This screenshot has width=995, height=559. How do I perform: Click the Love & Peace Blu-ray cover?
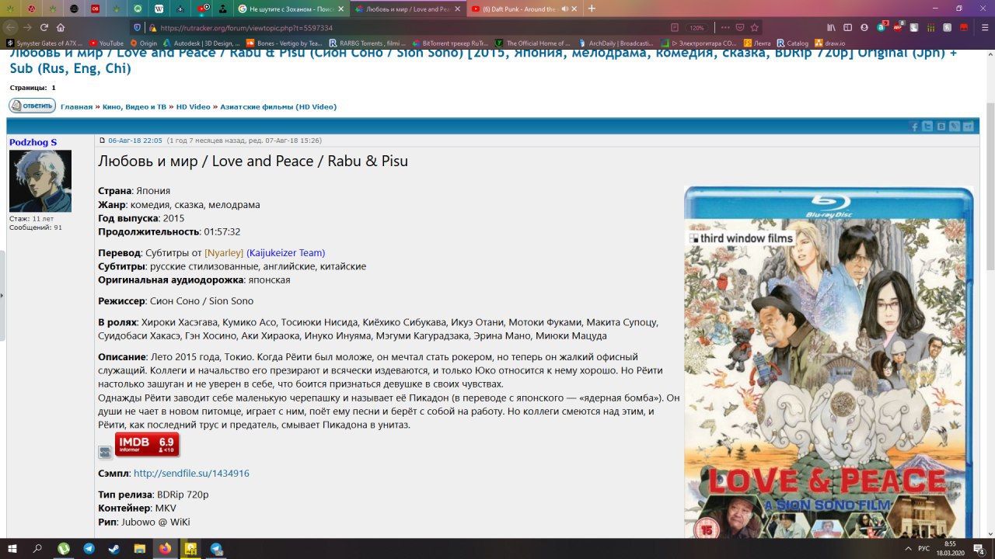828,362
